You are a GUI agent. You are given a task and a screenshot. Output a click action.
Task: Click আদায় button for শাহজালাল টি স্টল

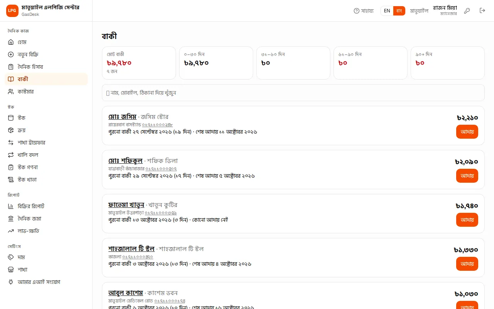coord(467,264)
